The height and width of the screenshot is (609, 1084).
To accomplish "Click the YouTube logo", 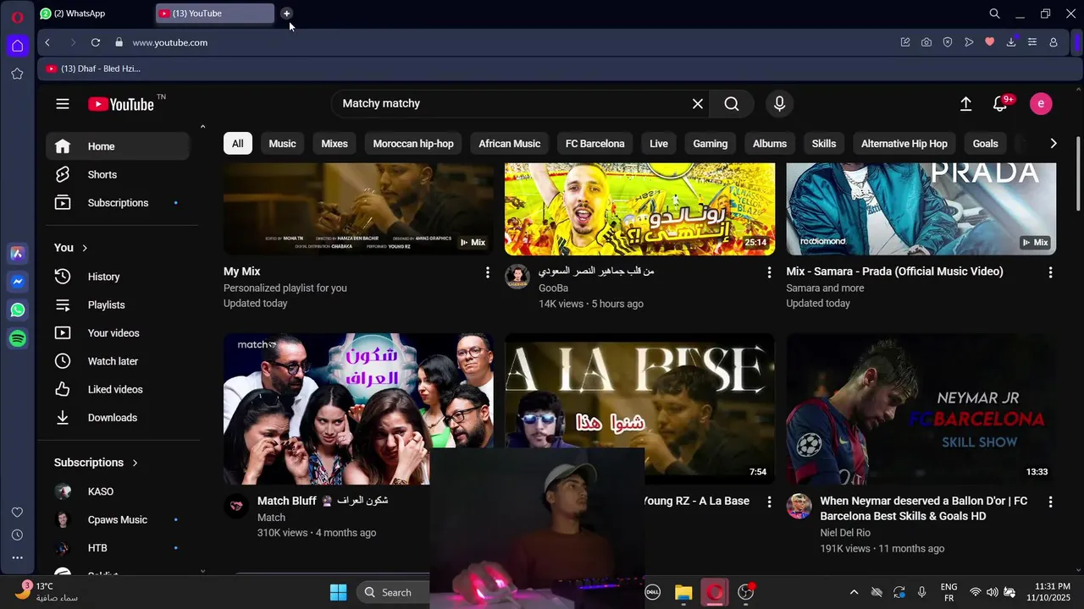I will [x=121, y=104].
